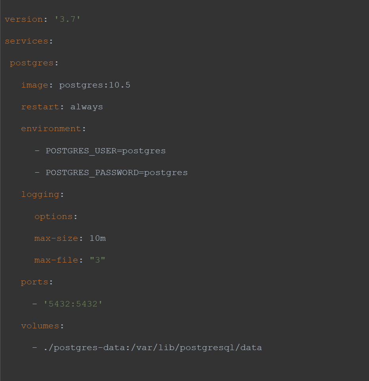Click the postgres:10.5 image value
Screen dimensions: 369x381
[x=95, y=85]
